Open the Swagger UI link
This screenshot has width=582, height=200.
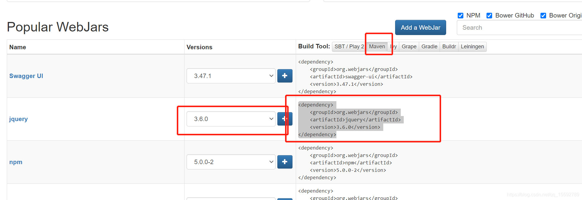coord(26,76)
